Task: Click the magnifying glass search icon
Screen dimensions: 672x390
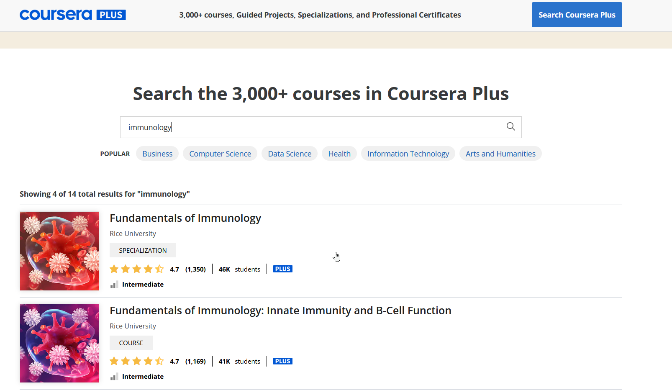Action: click(x=510, y=126)
